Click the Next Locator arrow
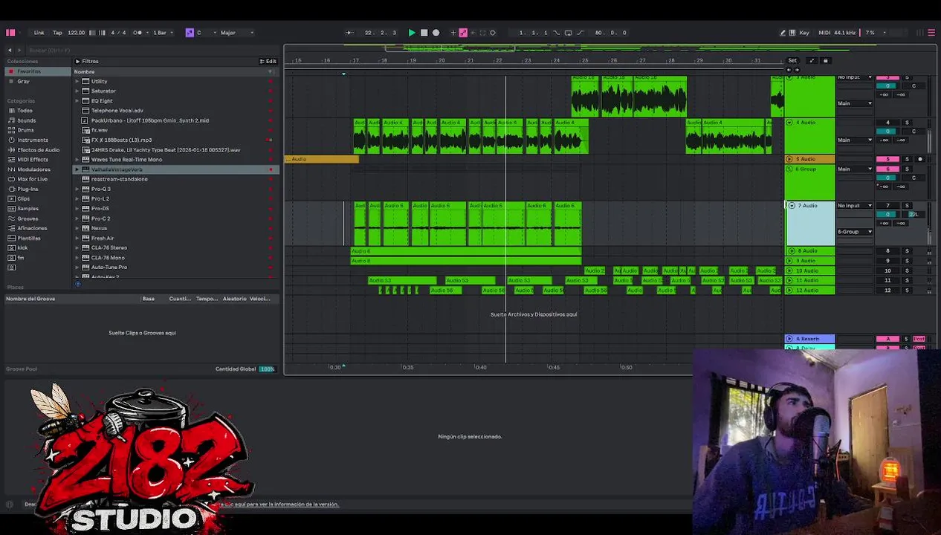Screen dimensions: 941x535 tap(797, 70)
